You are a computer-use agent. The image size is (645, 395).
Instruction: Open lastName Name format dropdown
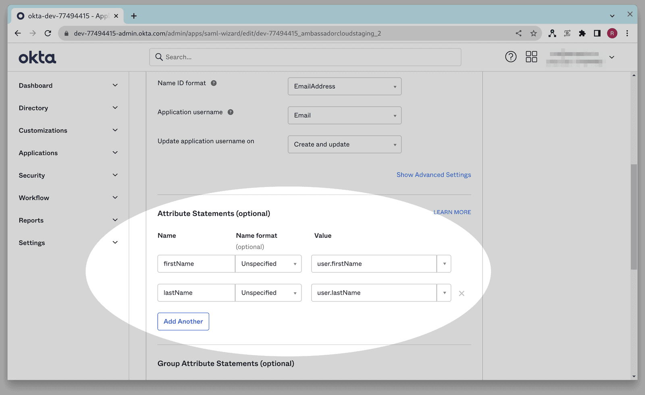[268, 293]
